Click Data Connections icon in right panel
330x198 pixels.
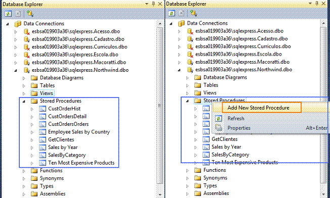tap(181, 23)
